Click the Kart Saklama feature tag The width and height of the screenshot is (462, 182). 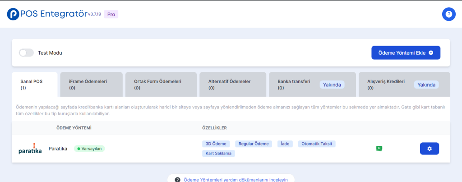[218, 153]
